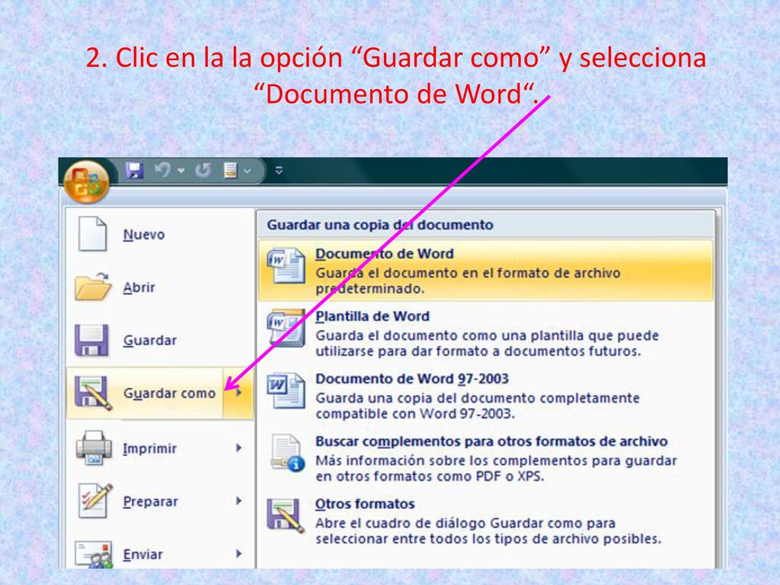
Task: Click 'Guardar una copia del documento' header
Action: point(380,225)
